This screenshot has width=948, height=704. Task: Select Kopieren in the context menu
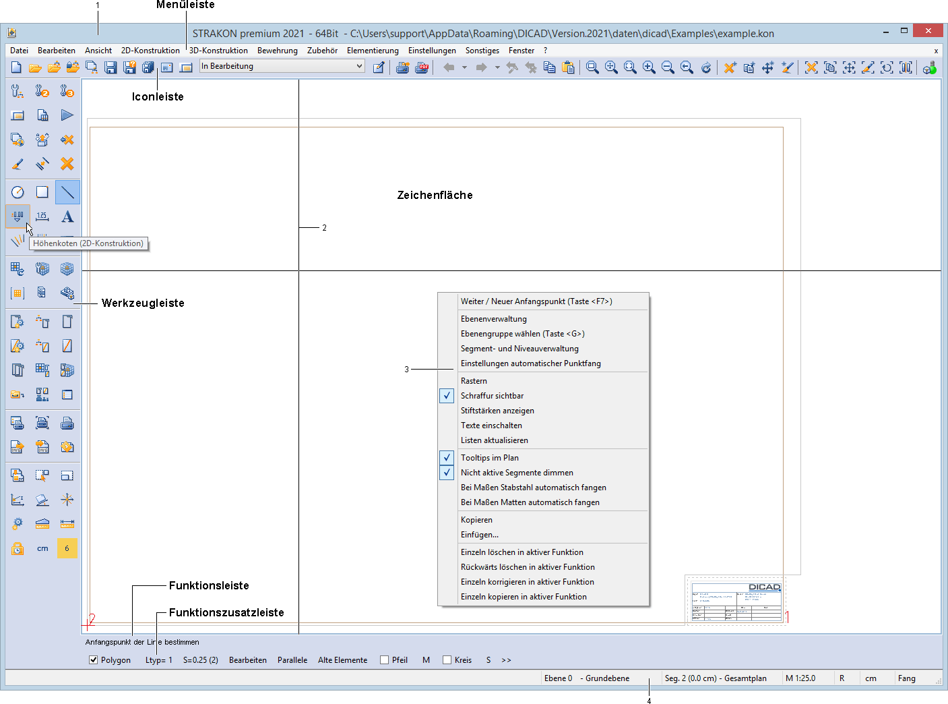click(544, 520)
